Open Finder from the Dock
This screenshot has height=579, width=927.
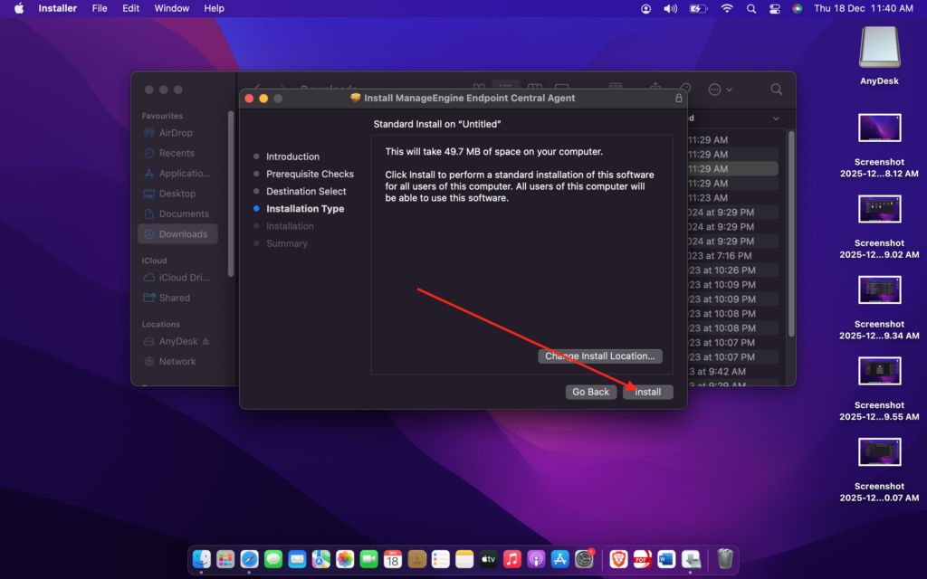pos(202,559)
